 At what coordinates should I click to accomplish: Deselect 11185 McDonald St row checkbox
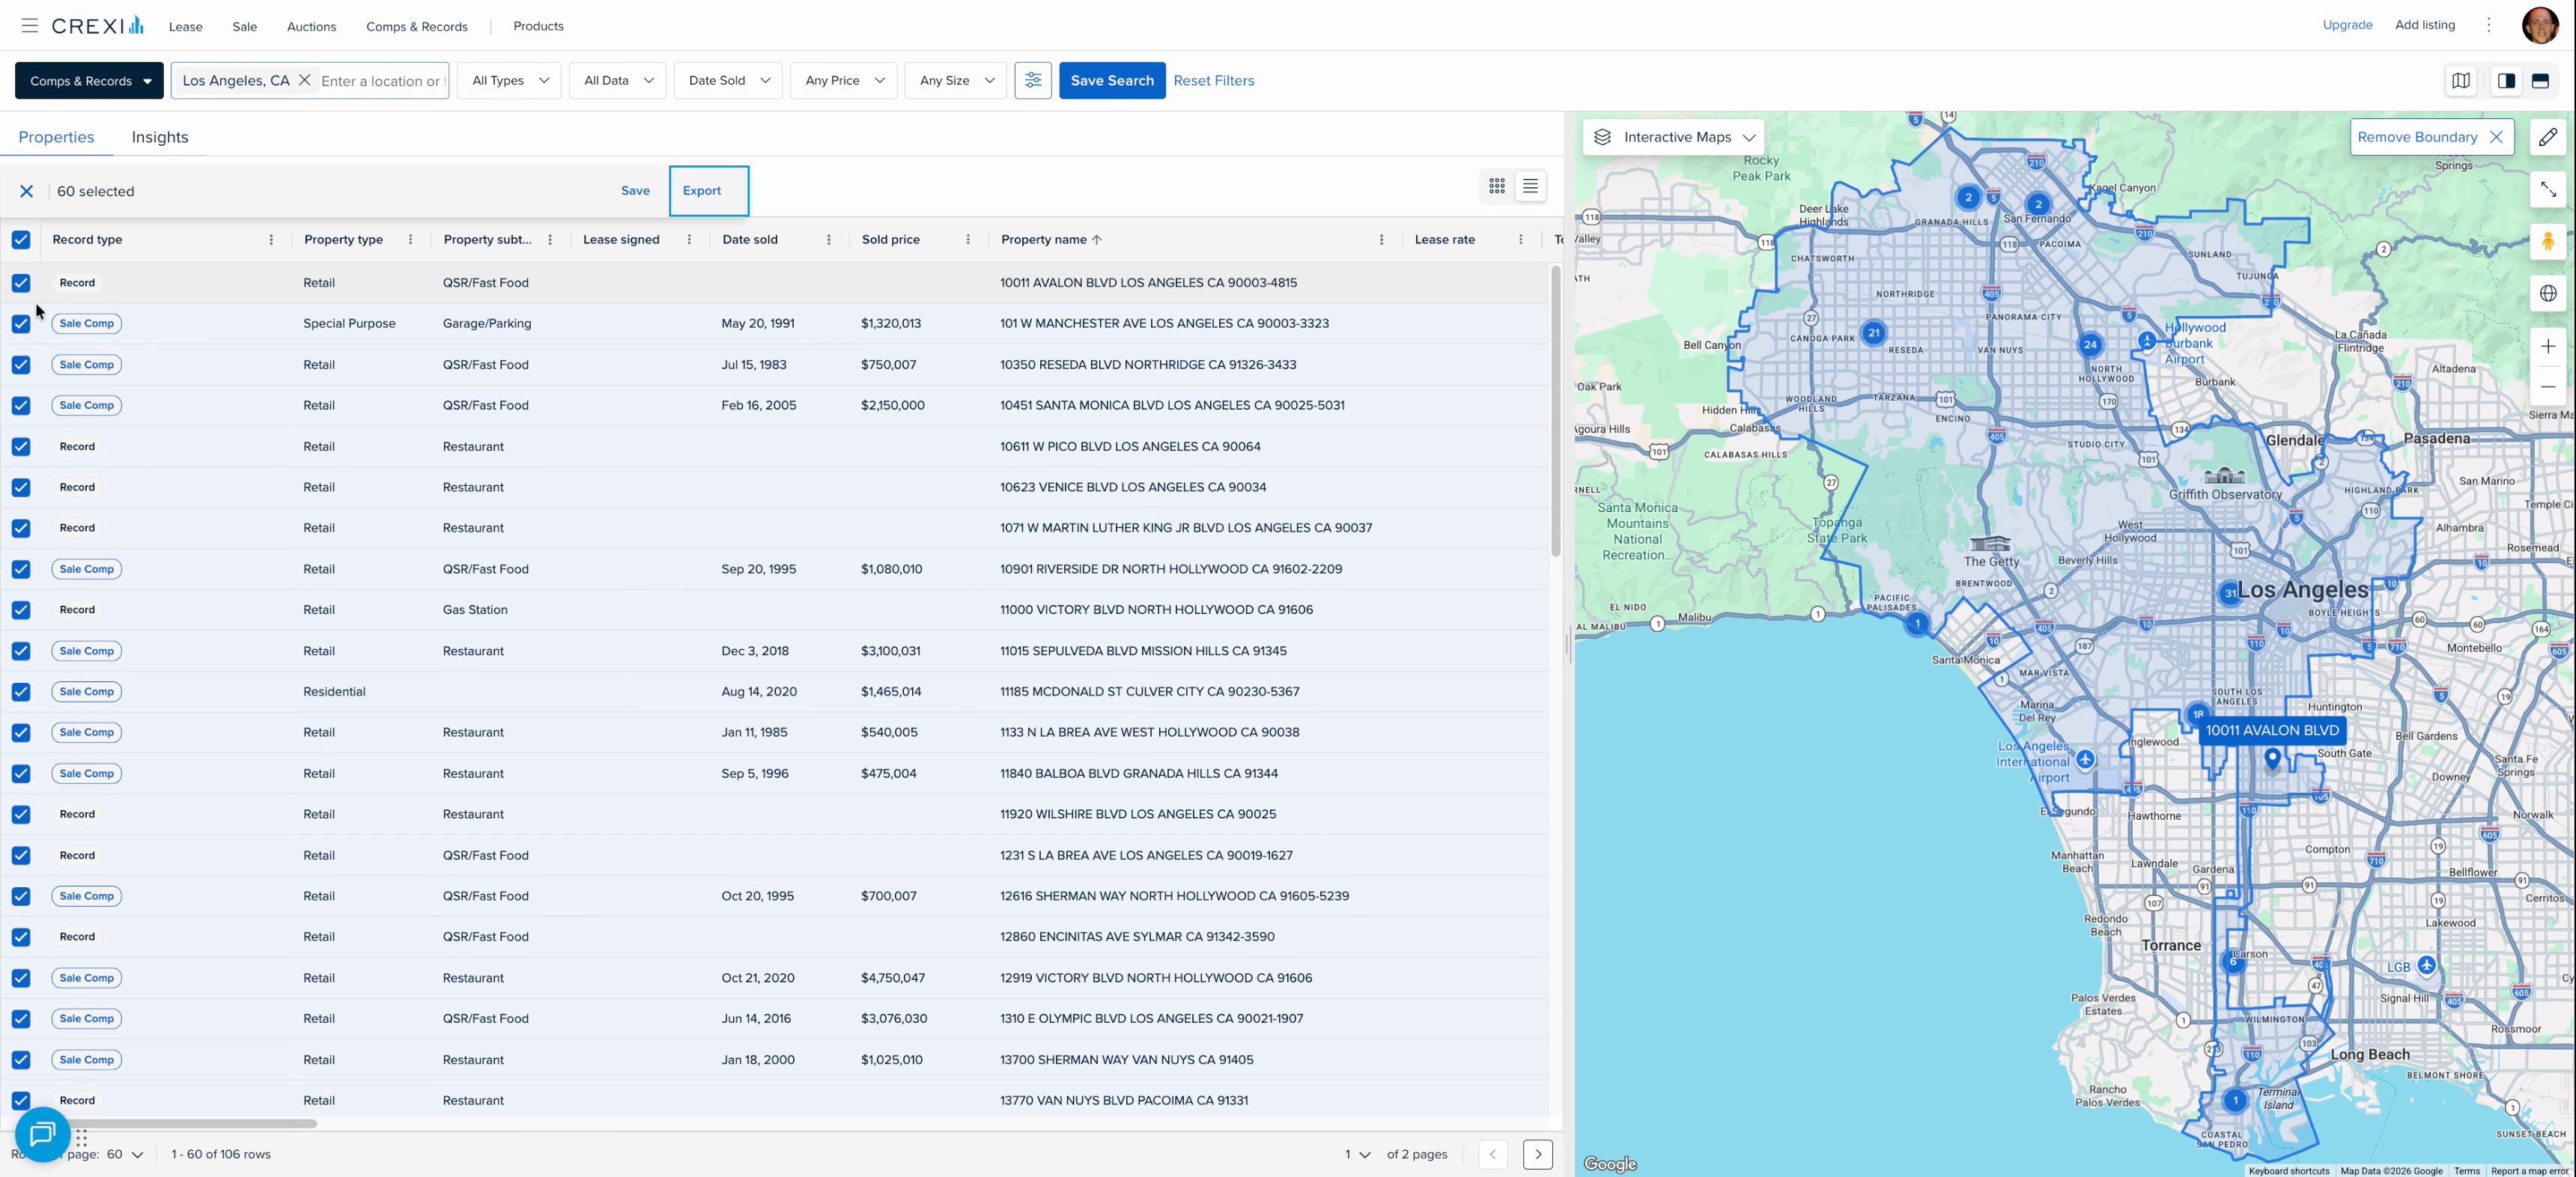[x=21, y=692]
